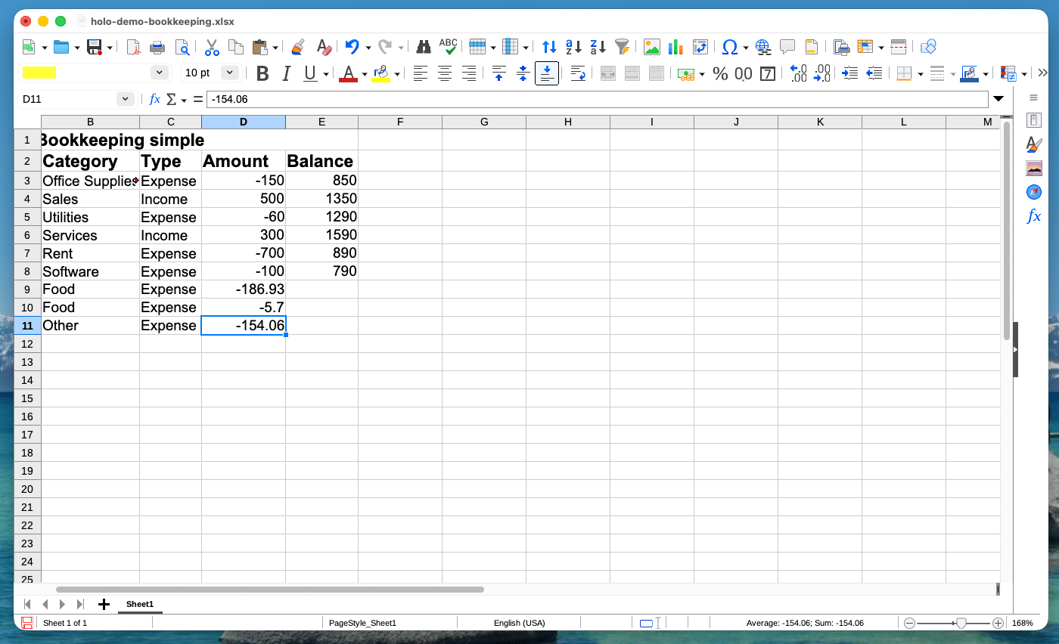Sort ascending A to Z
Image resolution: width=1059 pixels, height=644 pixels.
(x=574, y=47)
